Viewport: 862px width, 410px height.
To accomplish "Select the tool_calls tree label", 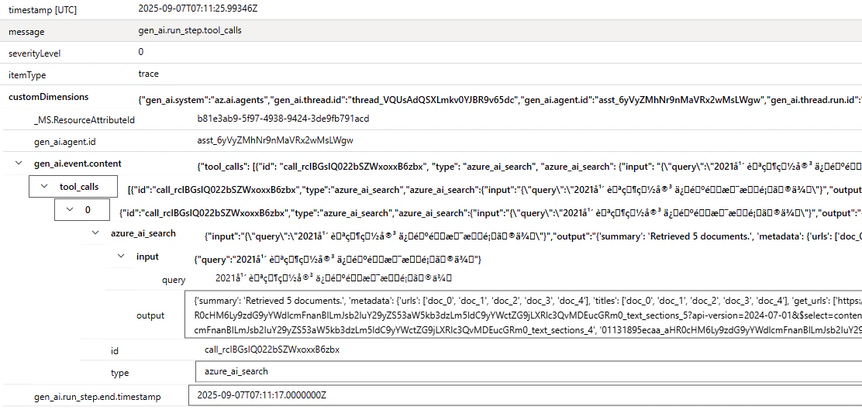I will point(79,187).
